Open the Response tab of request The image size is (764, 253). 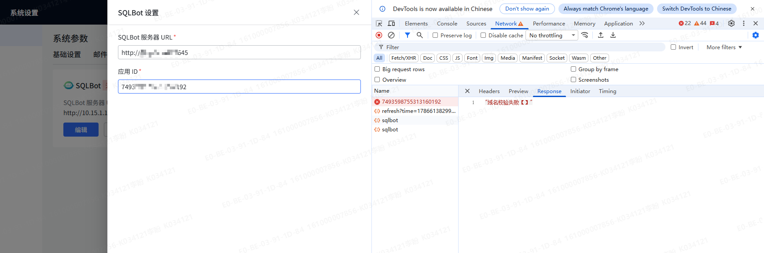pos(549,91)
